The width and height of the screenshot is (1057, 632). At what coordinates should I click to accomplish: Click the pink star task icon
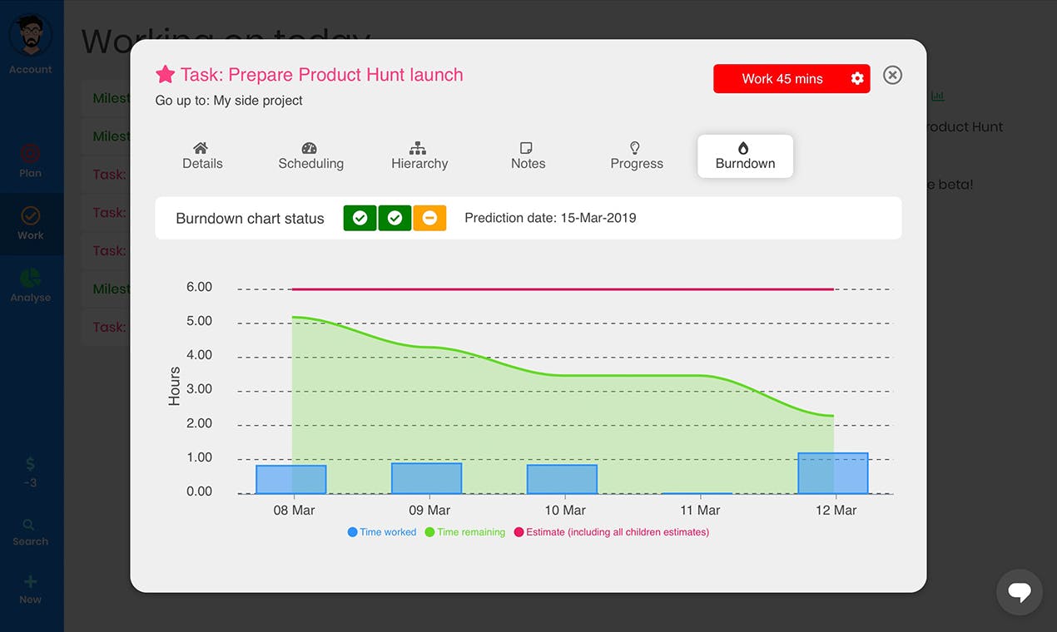pyautogui.click(x=165, y=75)
